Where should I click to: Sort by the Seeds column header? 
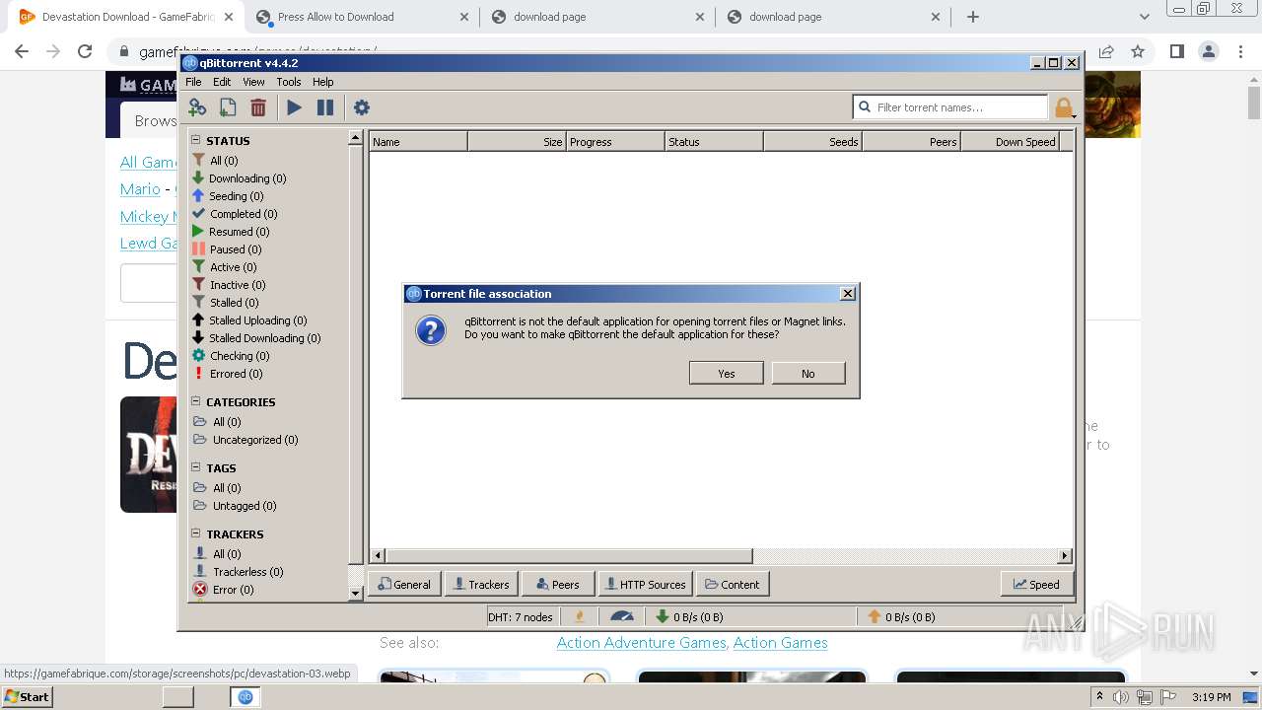(x=812, y=142)
